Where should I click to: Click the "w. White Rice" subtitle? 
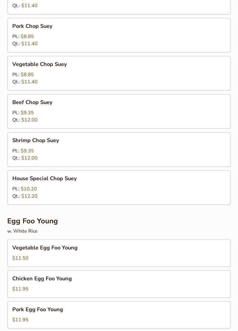(x=22, y=231)
